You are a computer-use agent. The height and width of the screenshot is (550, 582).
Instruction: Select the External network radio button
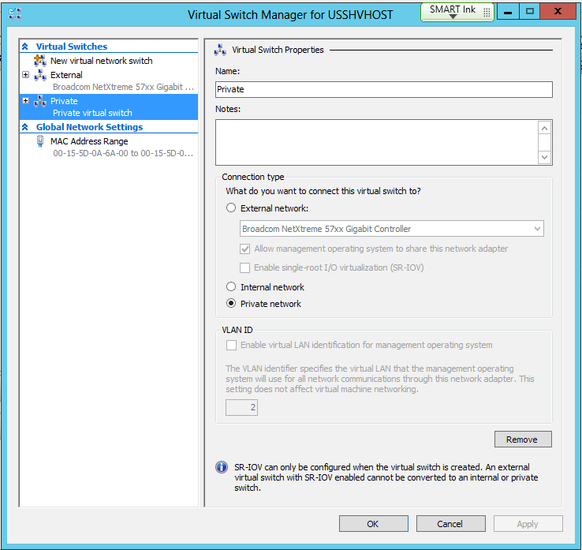[231, 208]
